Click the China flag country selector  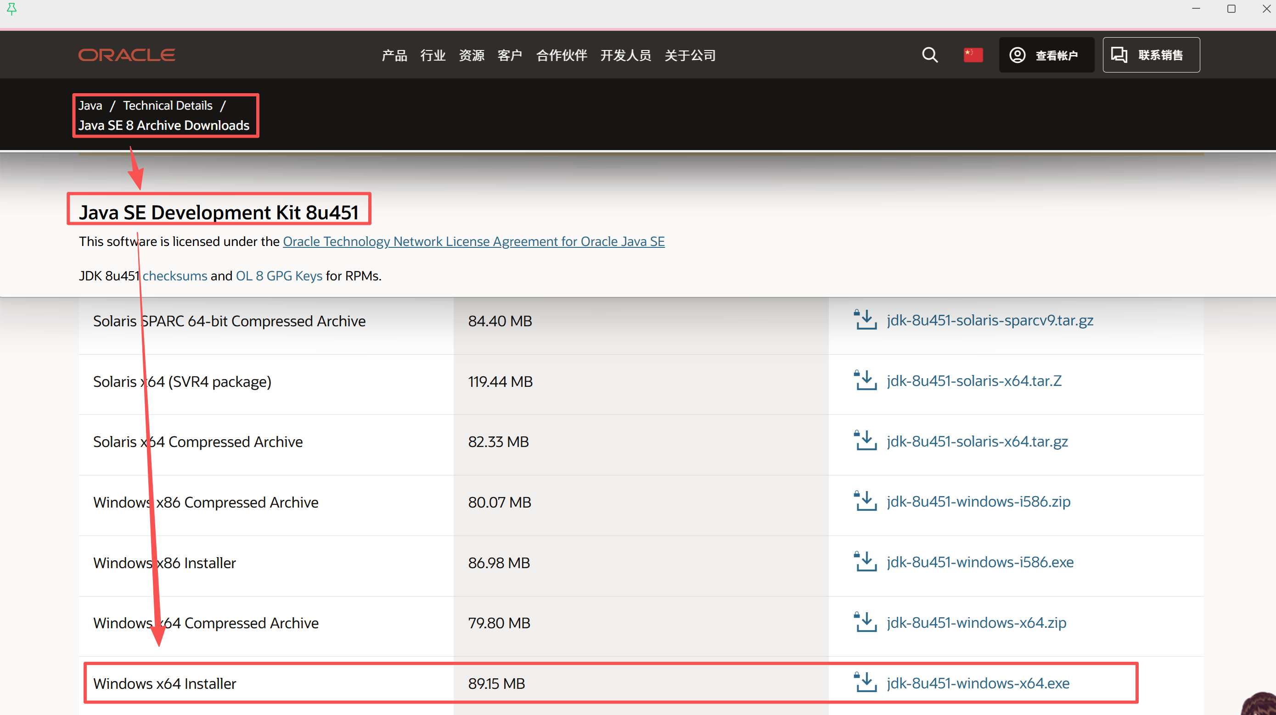pyautogui.click(x=973, y=55)
